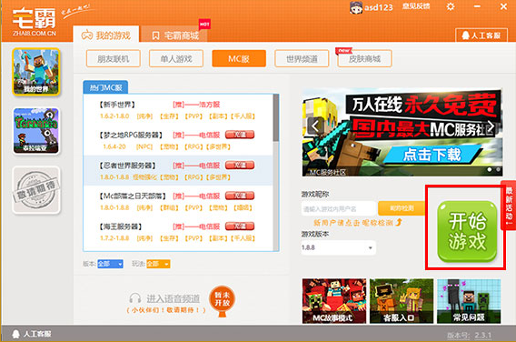The width and height of the screenshot is (516, 342).
Task: Select the Terraria 泰拉瑞亚 game icon
Action: 36,130
